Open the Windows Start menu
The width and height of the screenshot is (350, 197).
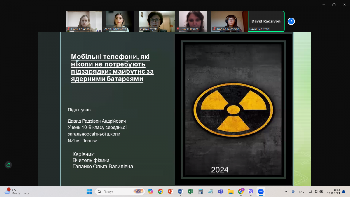tap(89, 191)
